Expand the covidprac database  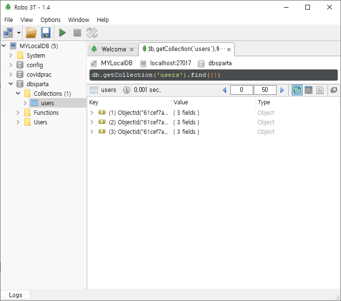(x=11, y=74)
